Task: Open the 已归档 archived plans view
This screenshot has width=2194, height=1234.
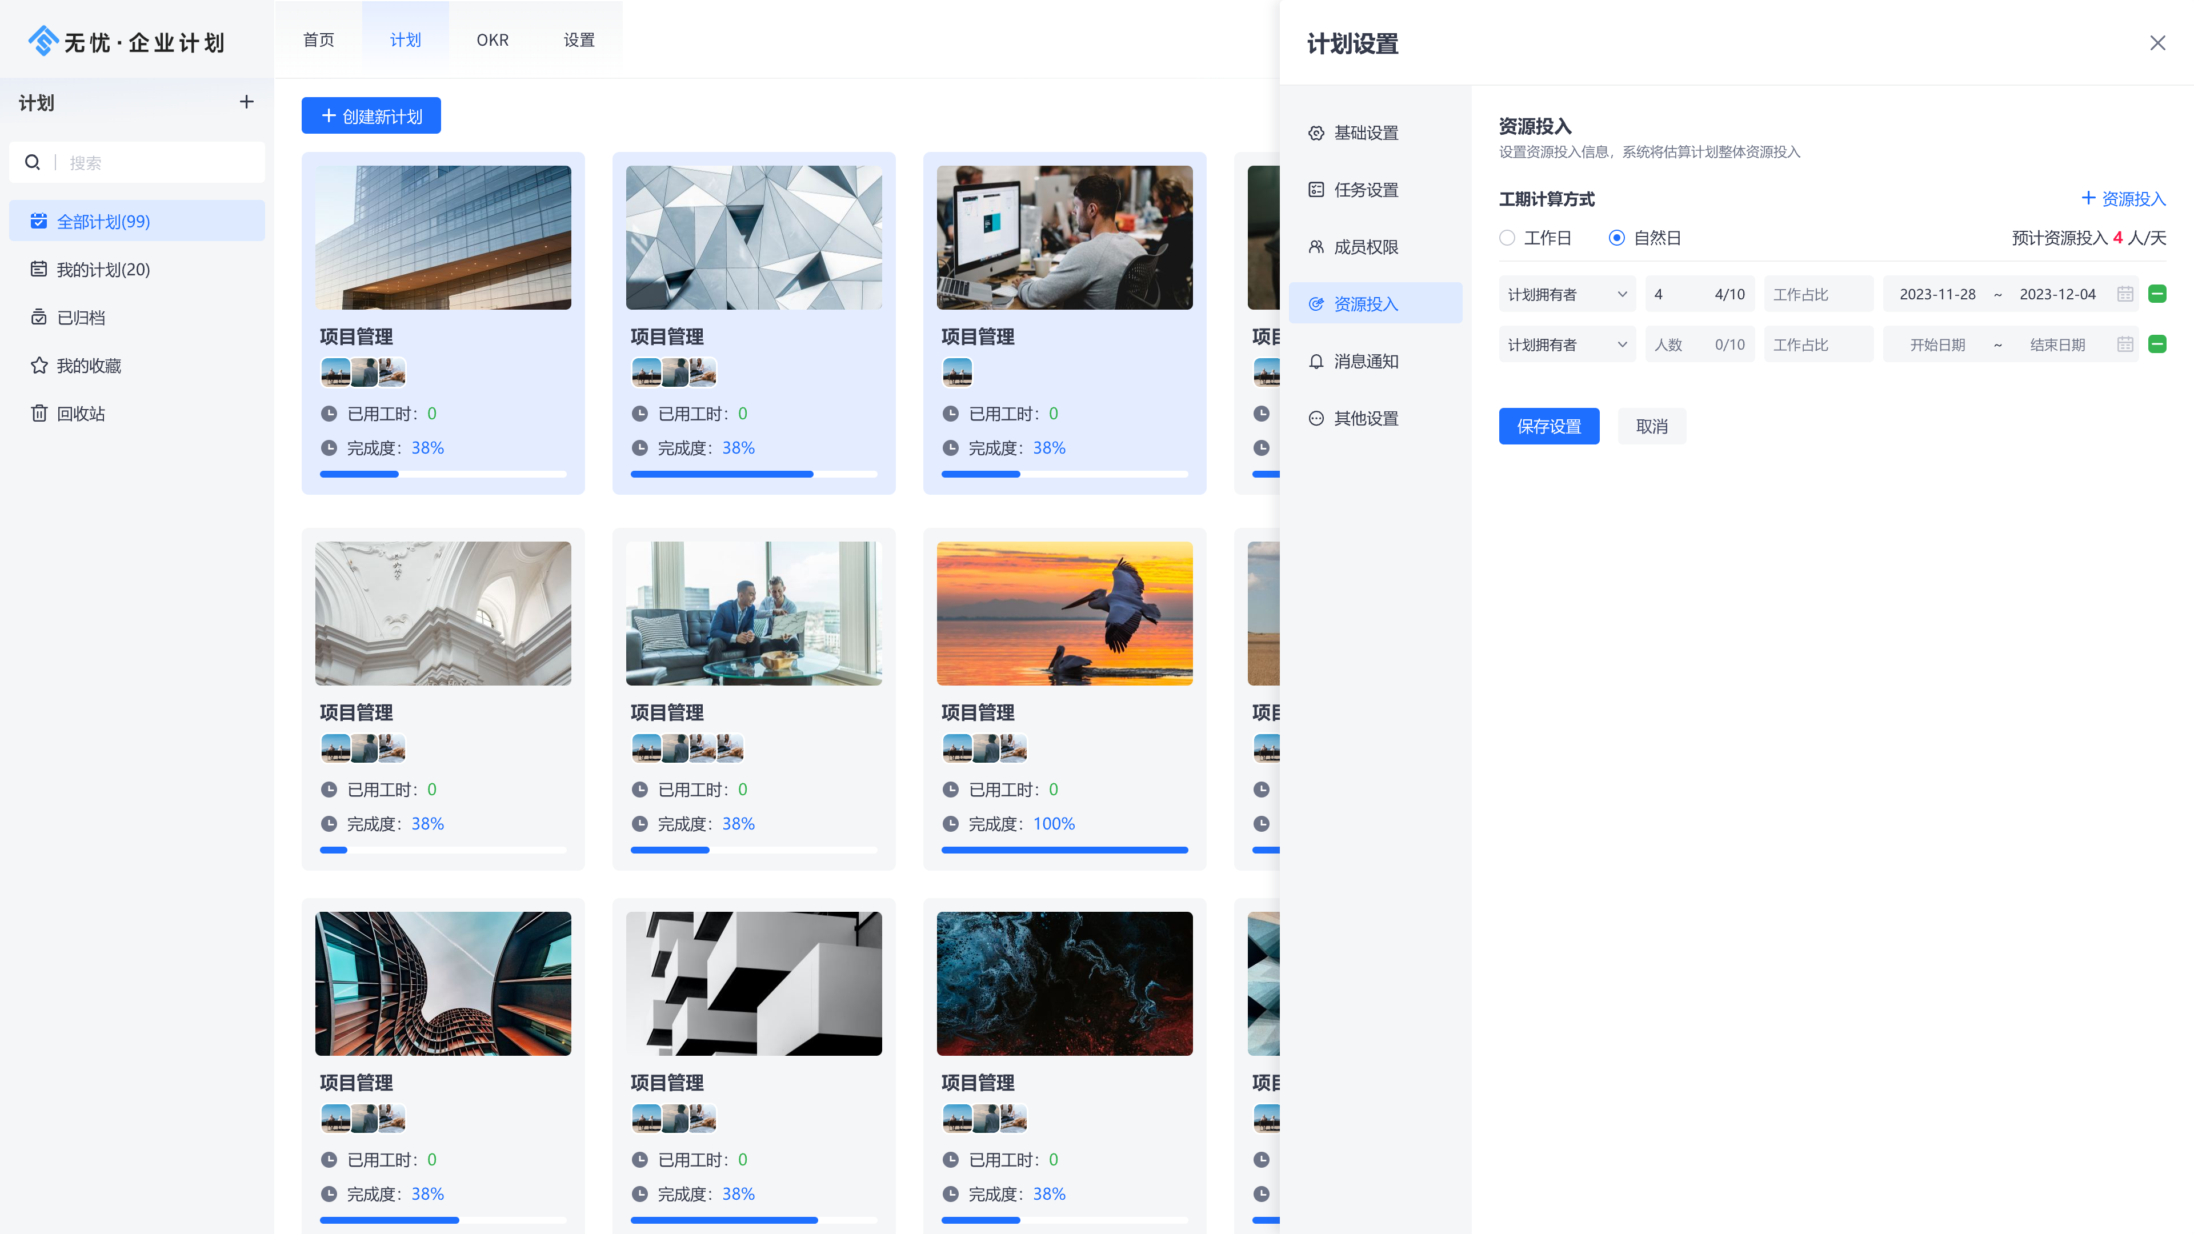Action: (83, 317)
